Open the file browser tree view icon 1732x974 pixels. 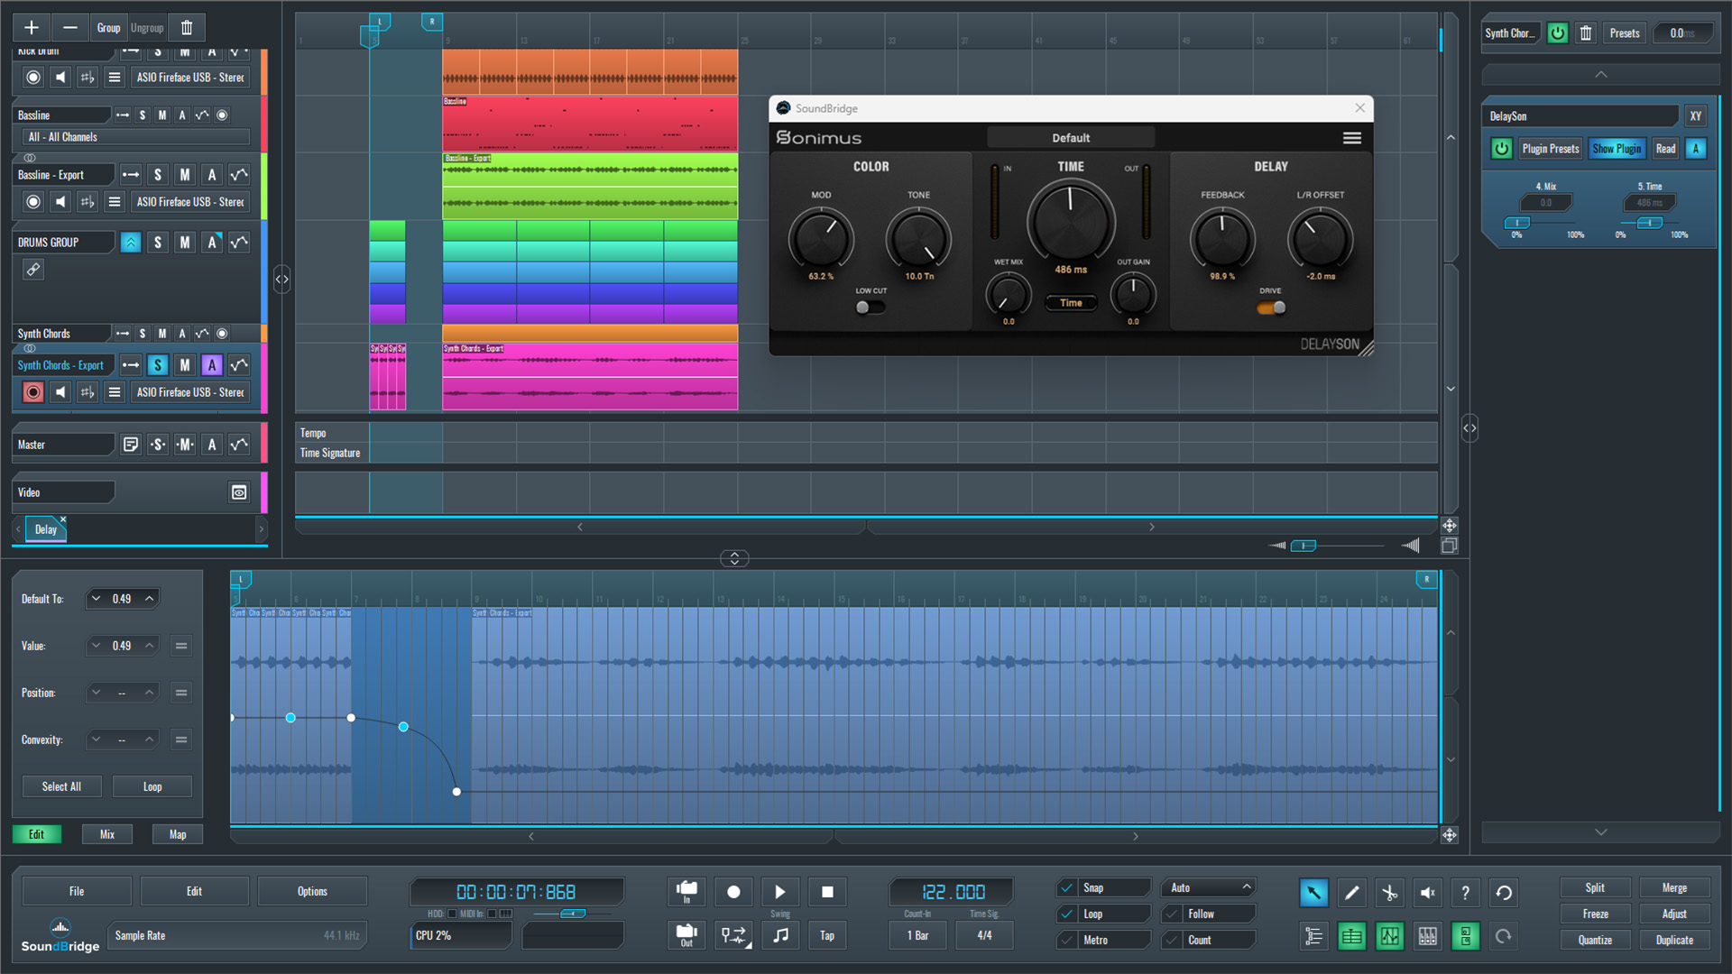(x=1313, y=936)
